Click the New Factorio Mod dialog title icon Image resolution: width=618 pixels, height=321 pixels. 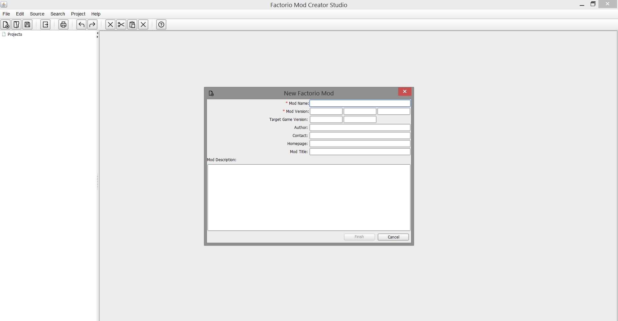pyautogui.click(x=211, y=93)
